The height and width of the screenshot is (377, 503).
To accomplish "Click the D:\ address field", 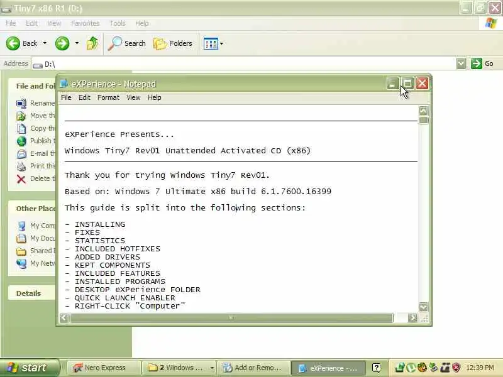I will tap(244, 64).
